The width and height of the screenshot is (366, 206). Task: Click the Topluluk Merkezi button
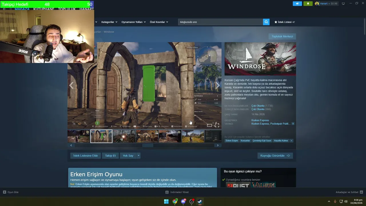[282, 36]
